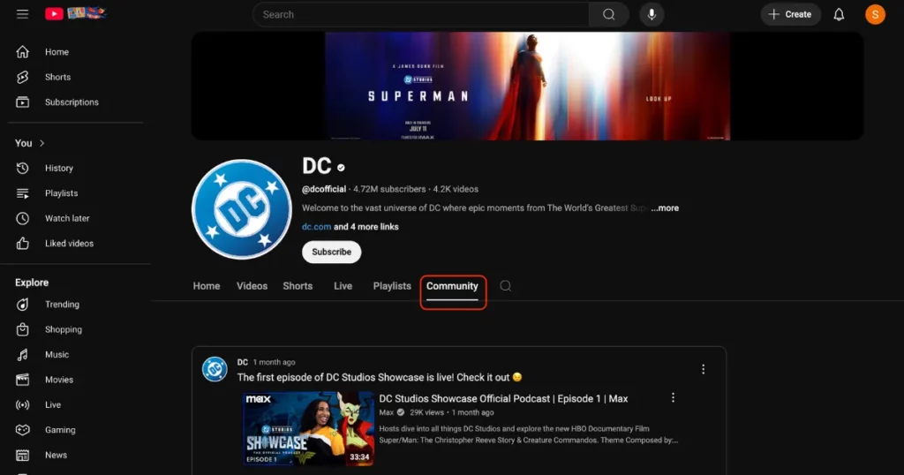The image size is (904, 475).
Task: Click the Watch later clock icon
Action: 22,218
